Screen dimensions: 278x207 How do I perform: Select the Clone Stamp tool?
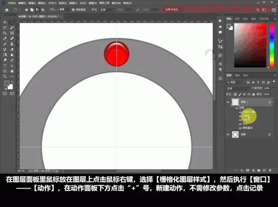coord(12,44)
